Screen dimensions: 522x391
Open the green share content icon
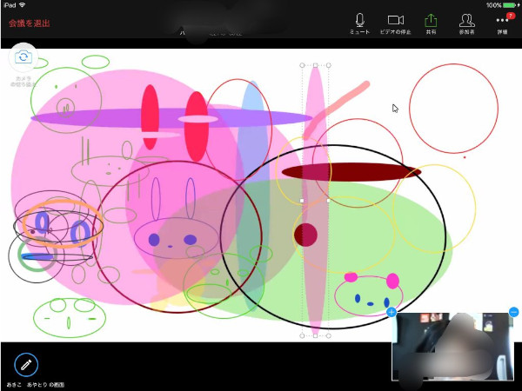pyautogui.click(x=431, y=23)
